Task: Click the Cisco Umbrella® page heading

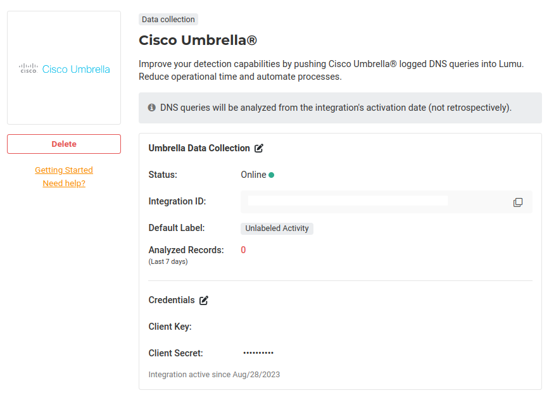Action: tap(198, 41)
